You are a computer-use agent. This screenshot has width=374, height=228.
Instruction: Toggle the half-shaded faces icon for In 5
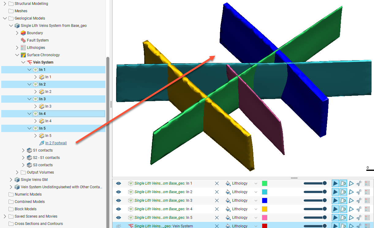pos(343,218)
